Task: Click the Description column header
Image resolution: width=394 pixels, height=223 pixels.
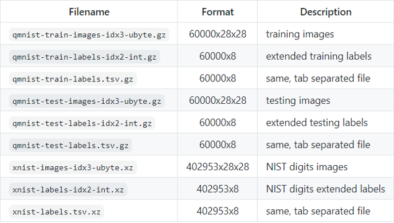Action: pos(326,12)
